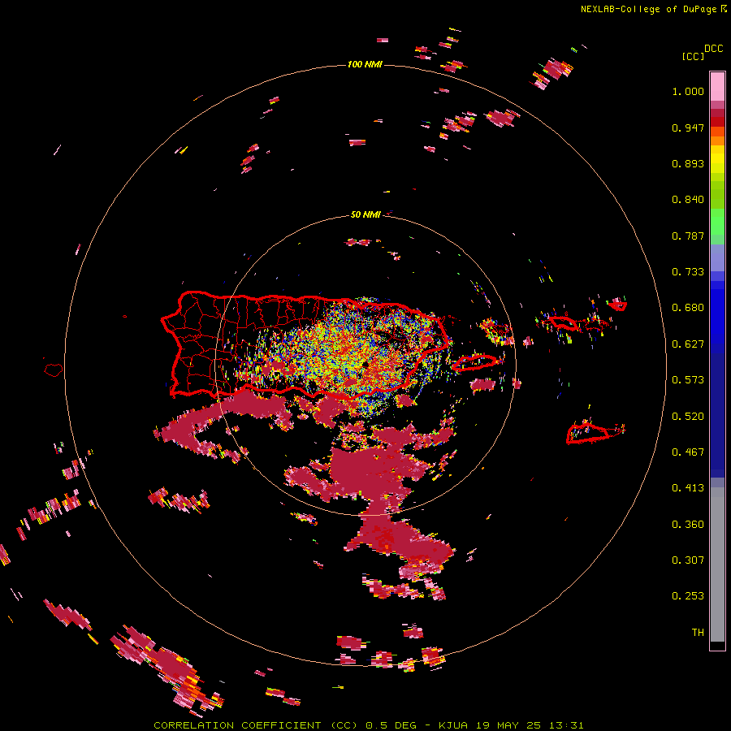Click the NEXLAB-College of DuPage watermark text

pyautogui.click(x=653, y=9)
